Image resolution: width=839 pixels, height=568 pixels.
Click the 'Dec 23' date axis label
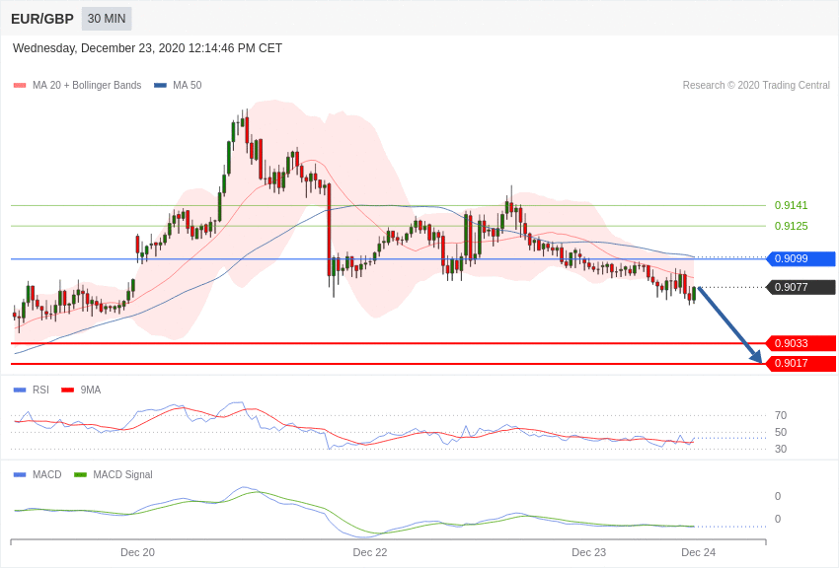click(589, 552)
